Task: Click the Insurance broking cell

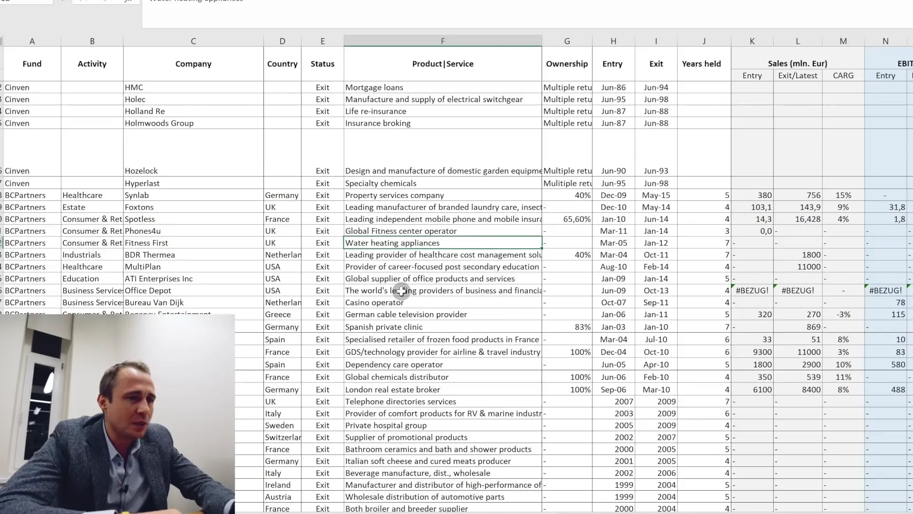Action: tap(443, 123)
